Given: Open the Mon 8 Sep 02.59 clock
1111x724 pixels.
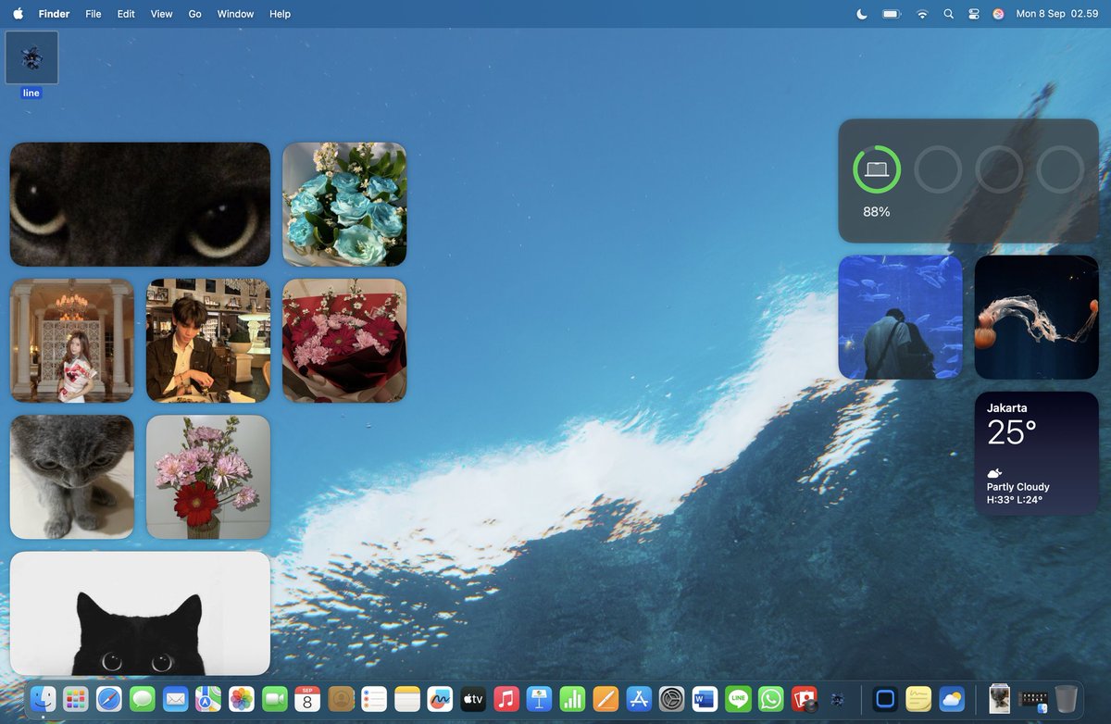Looking at the screenshot, I should (1056, 14).
